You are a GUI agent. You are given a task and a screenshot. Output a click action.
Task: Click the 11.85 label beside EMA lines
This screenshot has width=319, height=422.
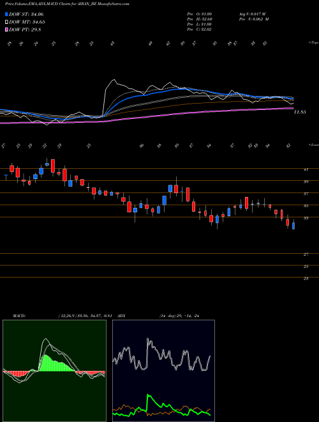[x=300, y=112]
